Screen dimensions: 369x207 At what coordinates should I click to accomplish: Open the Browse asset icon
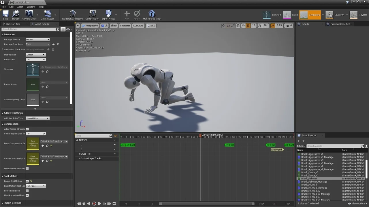pos(16,15)
